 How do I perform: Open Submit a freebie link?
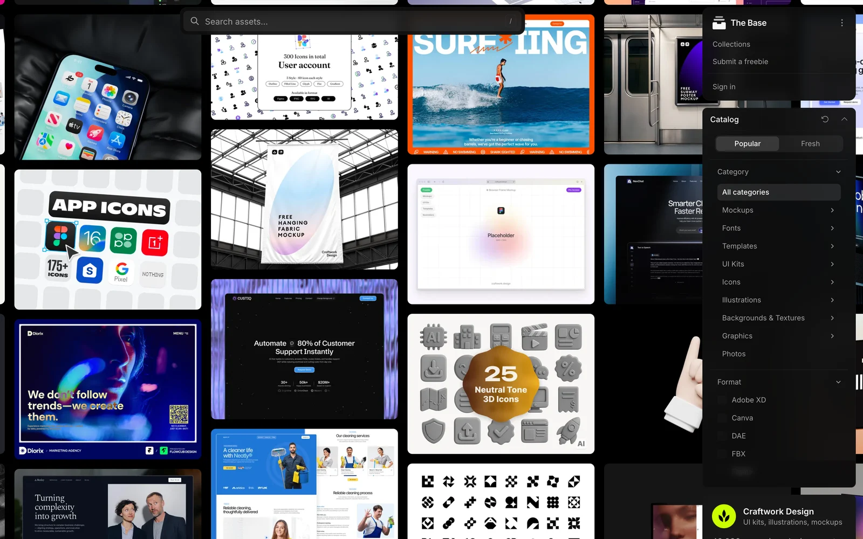click(740, 61)
